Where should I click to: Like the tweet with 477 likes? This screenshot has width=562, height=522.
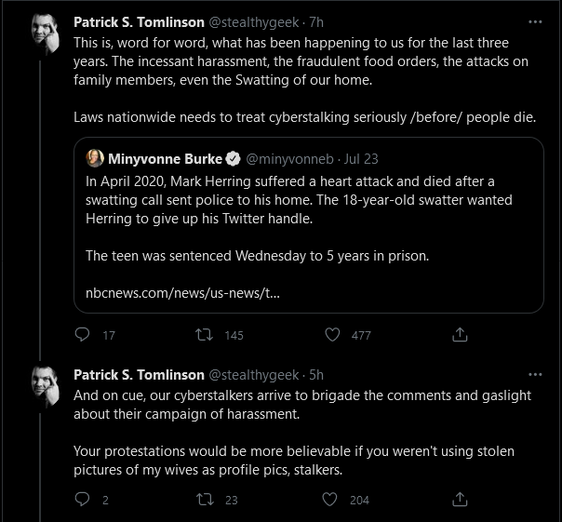tap(332, 335)
